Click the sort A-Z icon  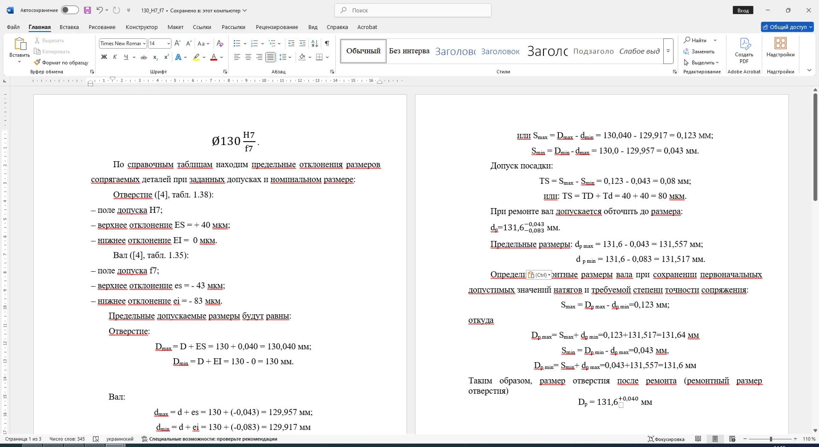315,44
